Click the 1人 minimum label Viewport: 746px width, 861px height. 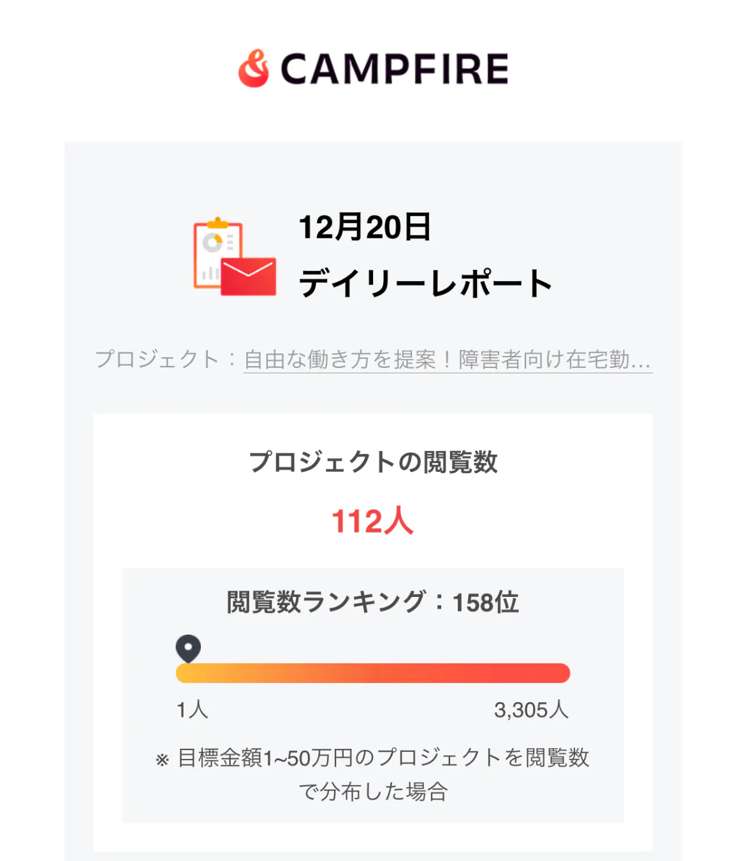tap(192, 709)
